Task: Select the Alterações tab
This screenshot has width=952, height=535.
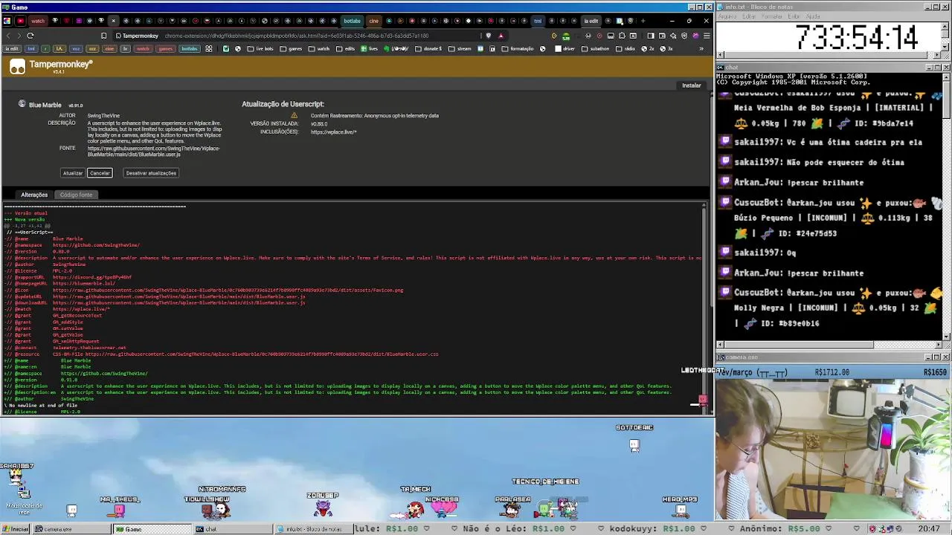Action: click(34, 195)
